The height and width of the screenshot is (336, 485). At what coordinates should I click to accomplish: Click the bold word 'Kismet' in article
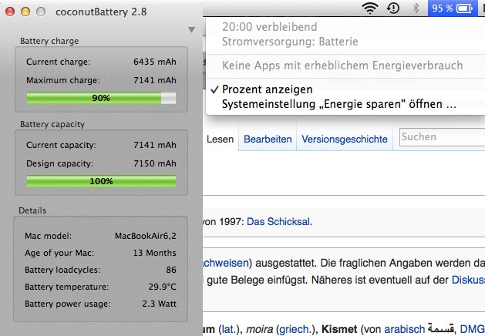point(339,329)
